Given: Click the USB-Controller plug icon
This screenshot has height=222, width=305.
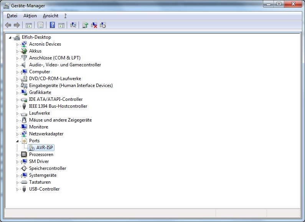Looking at the screenshot, I should click(x=24, y=189).
